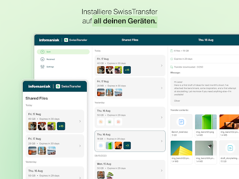239x179 pixels.
Task: Click the +16 badge in desktop 40 GB card
Action: (127, 70)
